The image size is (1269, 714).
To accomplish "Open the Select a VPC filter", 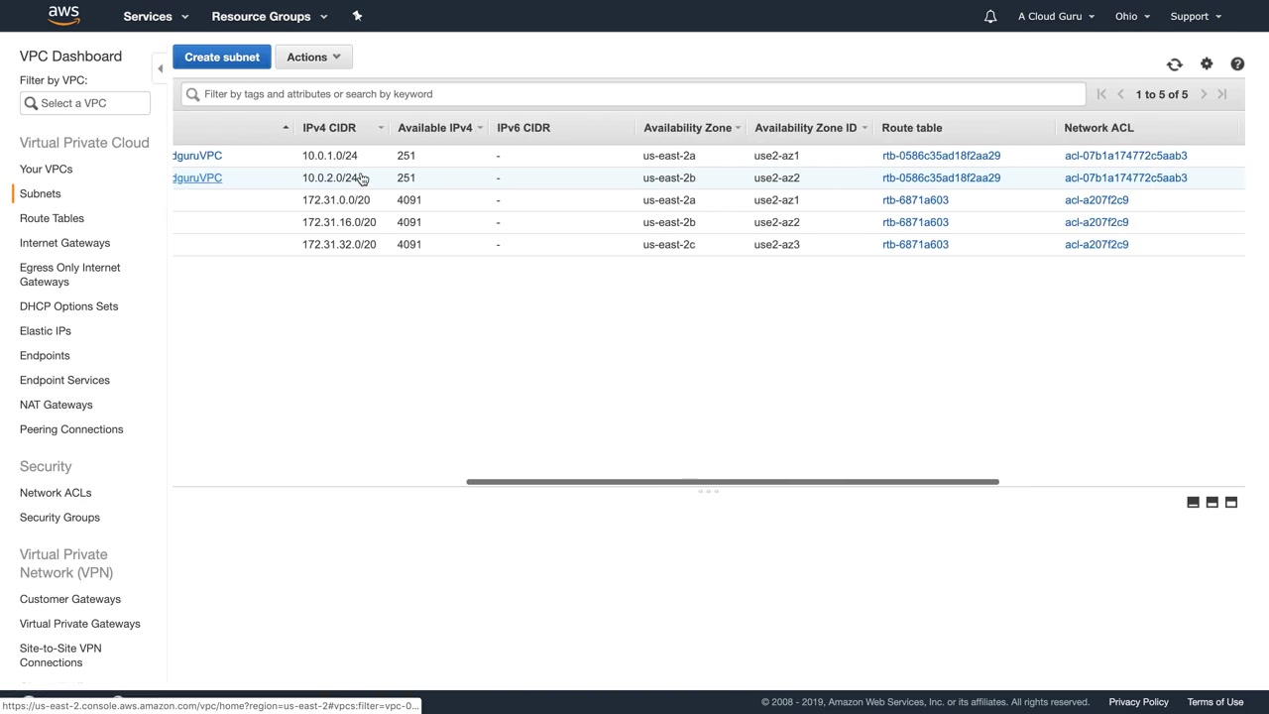I will tap(85, 103).
